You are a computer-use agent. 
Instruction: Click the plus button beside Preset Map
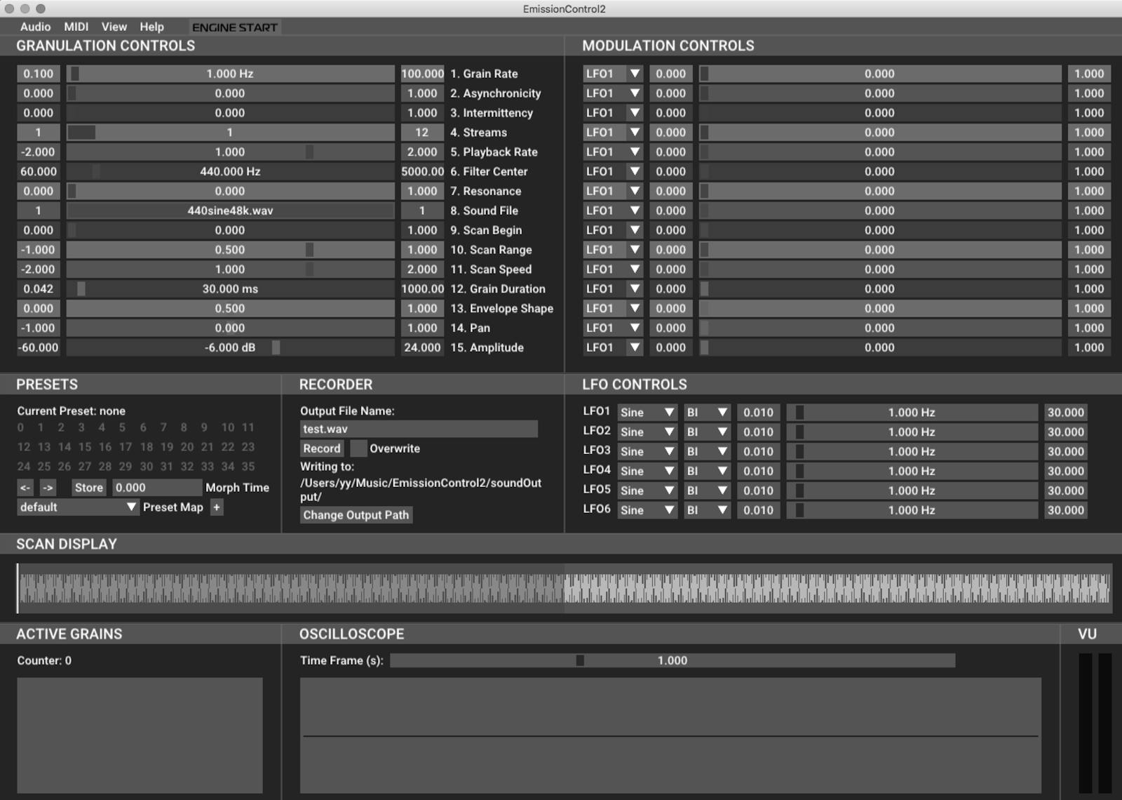tap(217, 507)
